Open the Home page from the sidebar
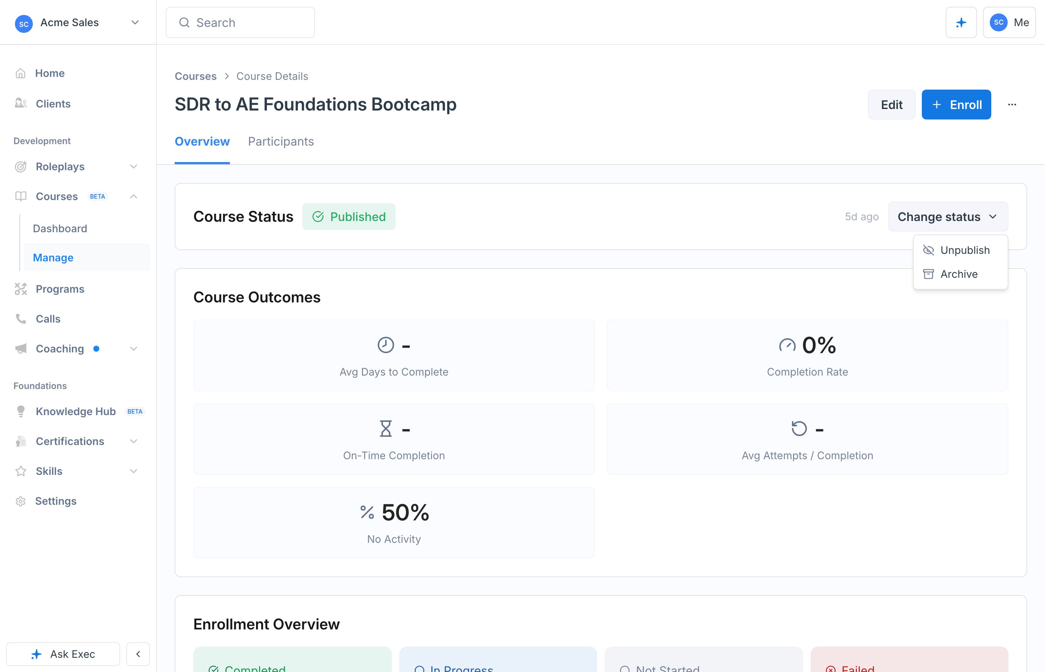Image resolution: width=1045 pixels, height=672 pixels. point(50,73)
